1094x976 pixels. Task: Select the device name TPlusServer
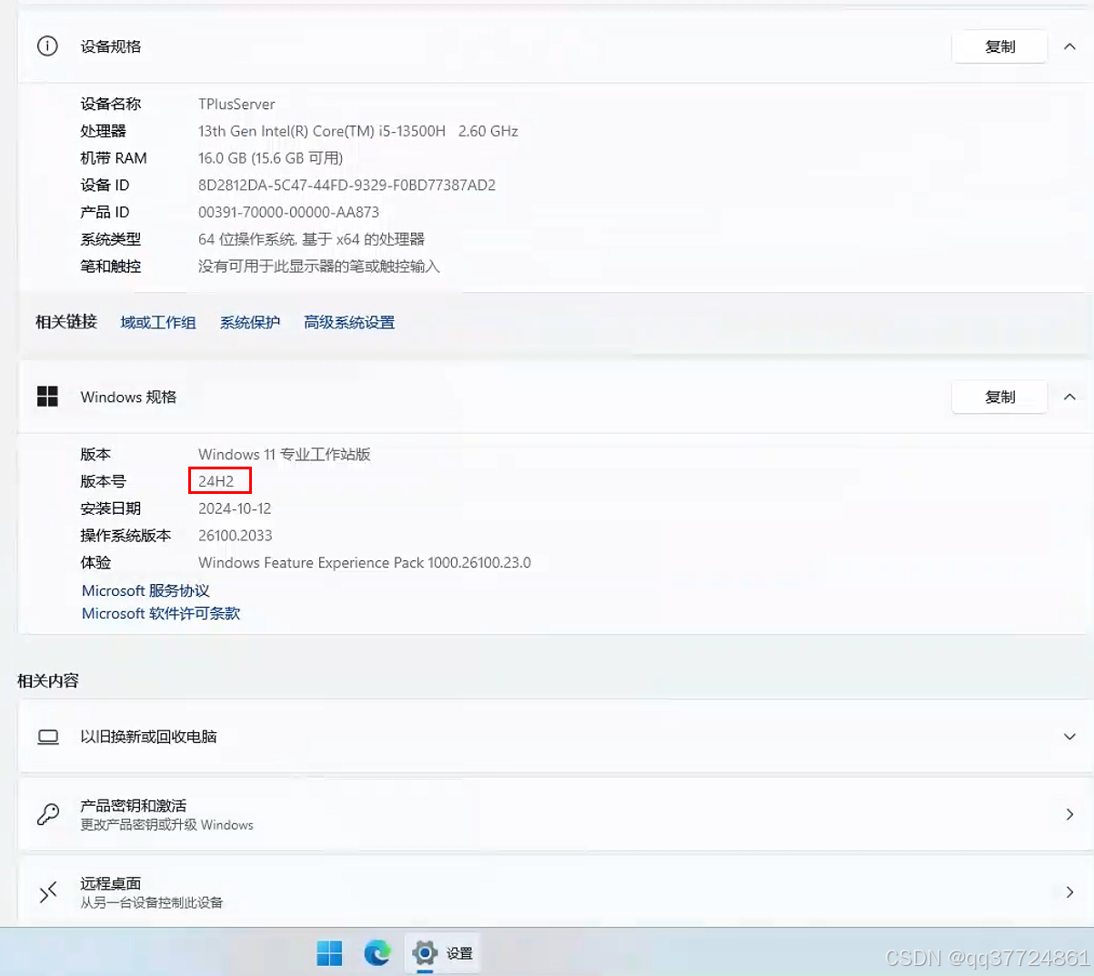pyautogui.click(x=236, y=104)
